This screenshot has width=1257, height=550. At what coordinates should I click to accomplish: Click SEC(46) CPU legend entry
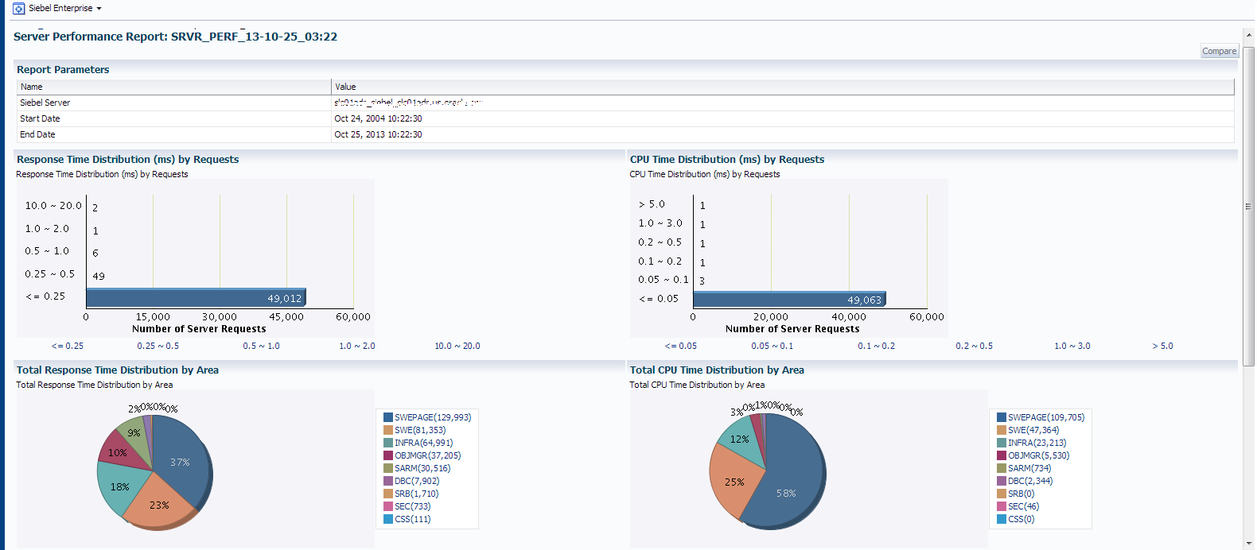point(1023,506)
